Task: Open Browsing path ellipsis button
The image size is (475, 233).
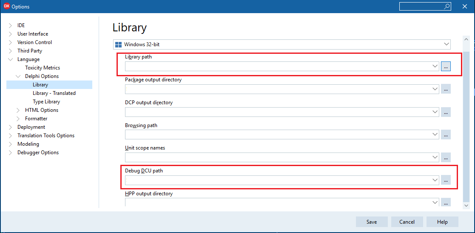Action: (446, 135)
